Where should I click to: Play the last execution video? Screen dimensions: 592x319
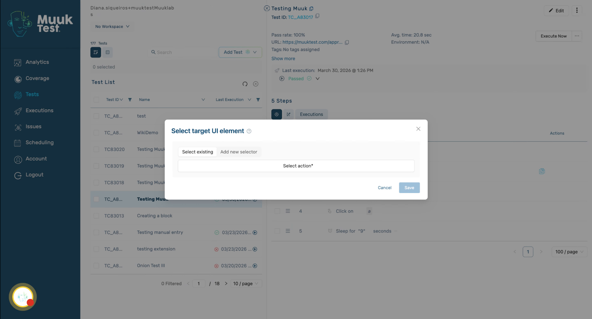click(282, 79)
